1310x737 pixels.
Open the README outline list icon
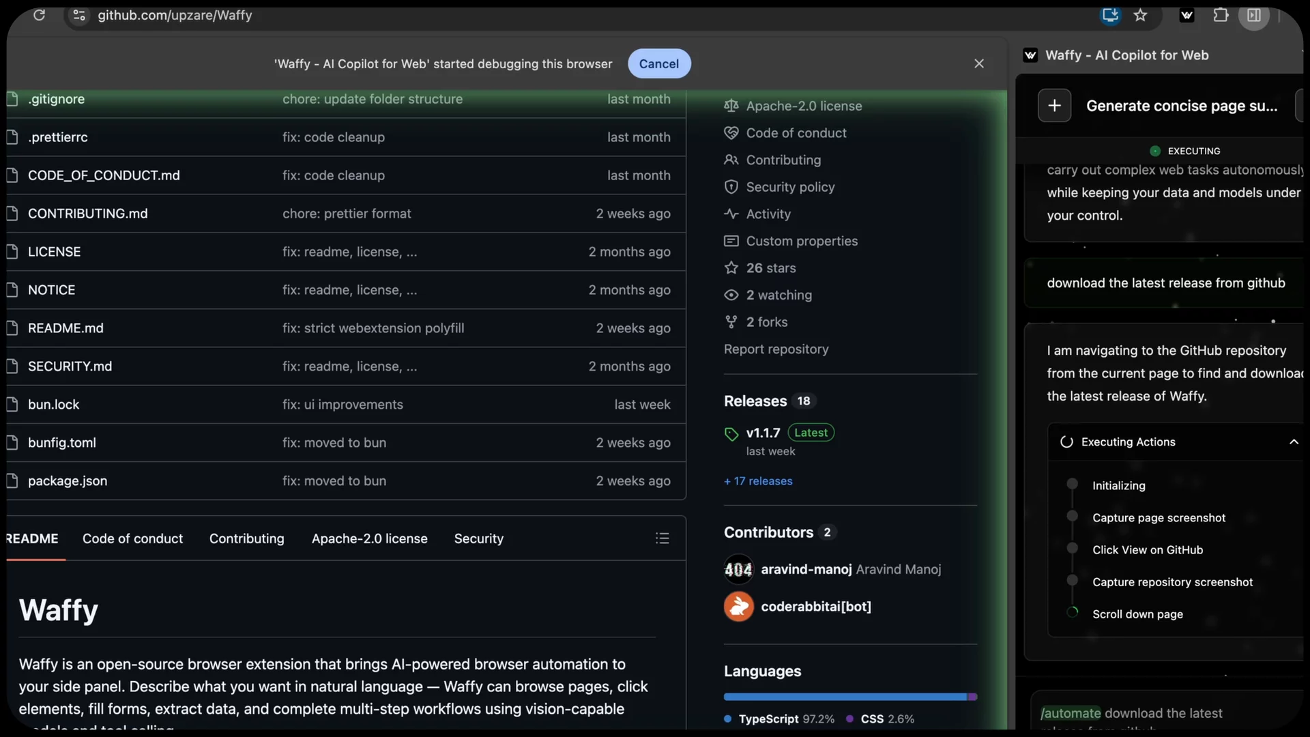[x=662, y=538]
